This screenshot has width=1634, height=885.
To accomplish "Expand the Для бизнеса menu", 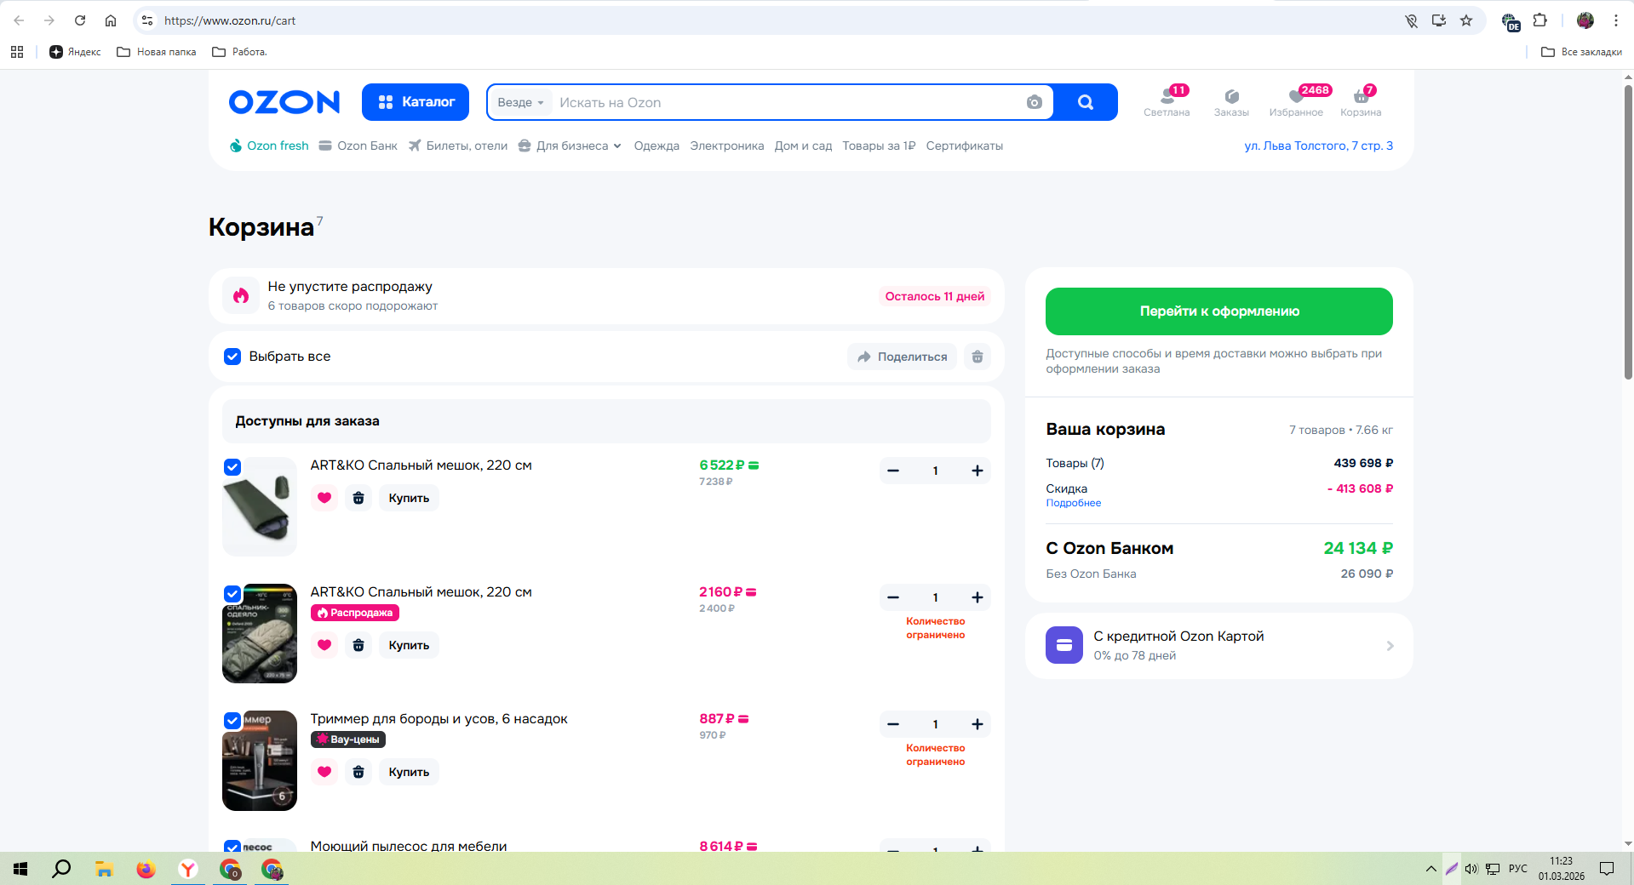I will pos(570,146).
